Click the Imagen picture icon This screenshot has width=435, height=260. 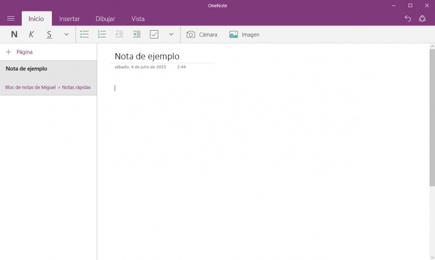[234, 34]
